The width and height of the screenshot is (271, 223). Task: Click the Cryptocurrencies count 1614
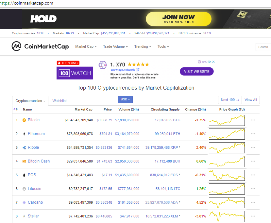pos(40,33)
